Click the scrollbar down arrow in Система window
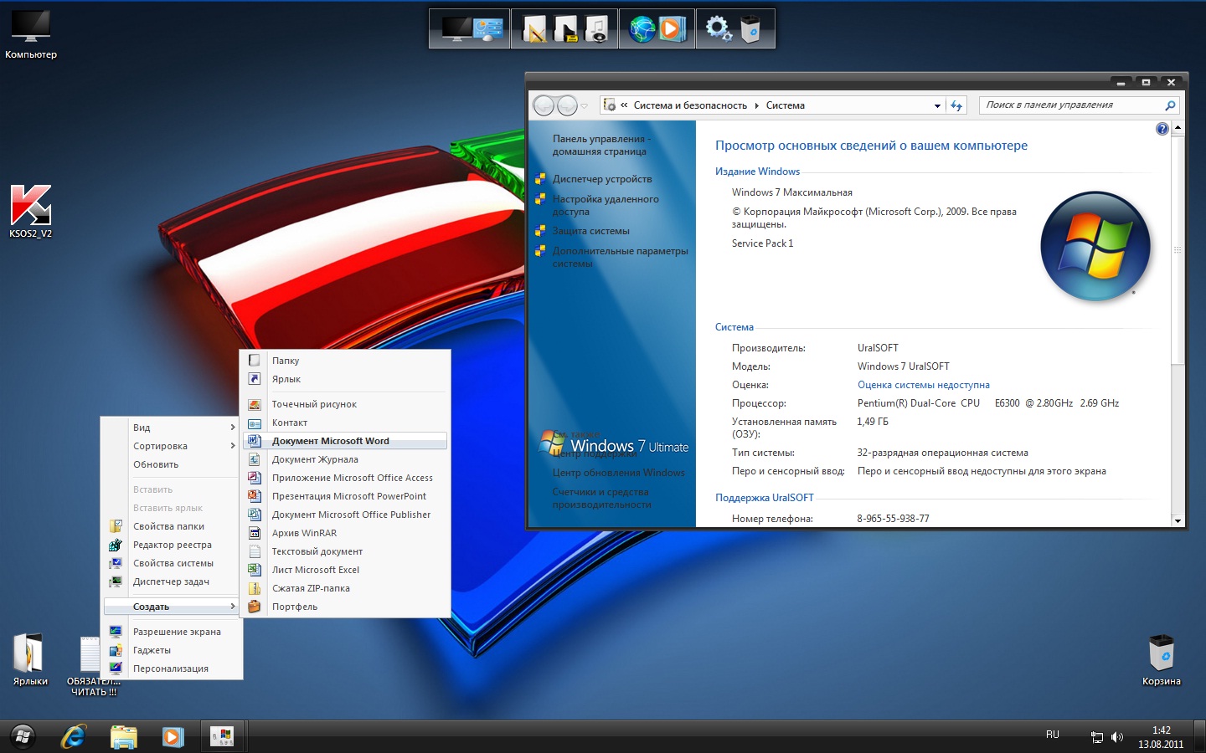Image resolution: width=1206 pixels, height=753 pixels. (1178, 520)
